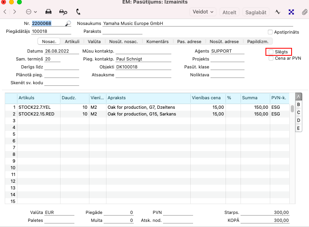This screenshot has width=309, height=227.
Task: Click the print icon in toolbar
Action: click(48, 12)
